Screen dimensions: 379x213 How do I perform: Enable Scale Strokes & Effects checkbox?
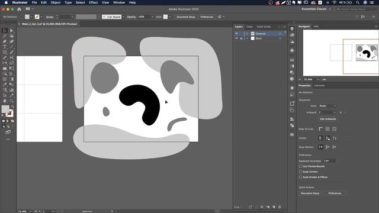[300, 177]
